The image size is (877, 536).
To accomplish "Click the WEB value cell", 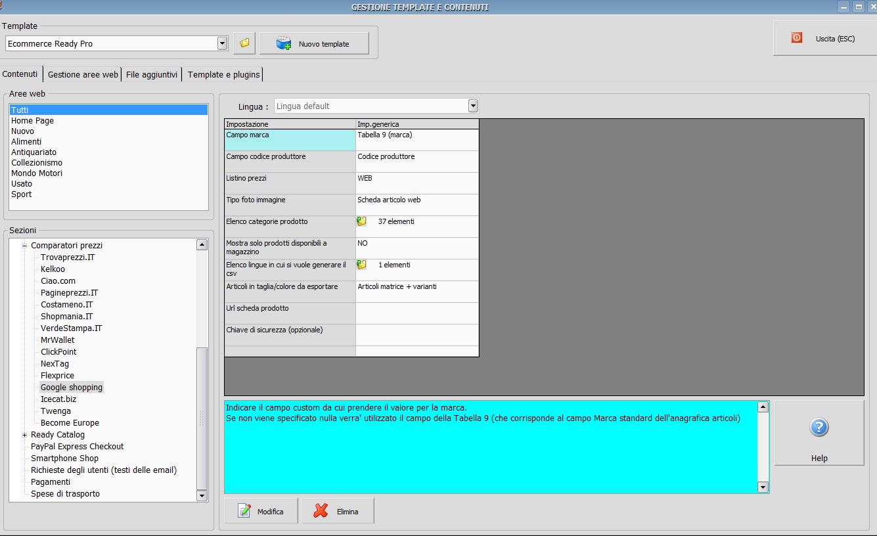I will point(417,183).
